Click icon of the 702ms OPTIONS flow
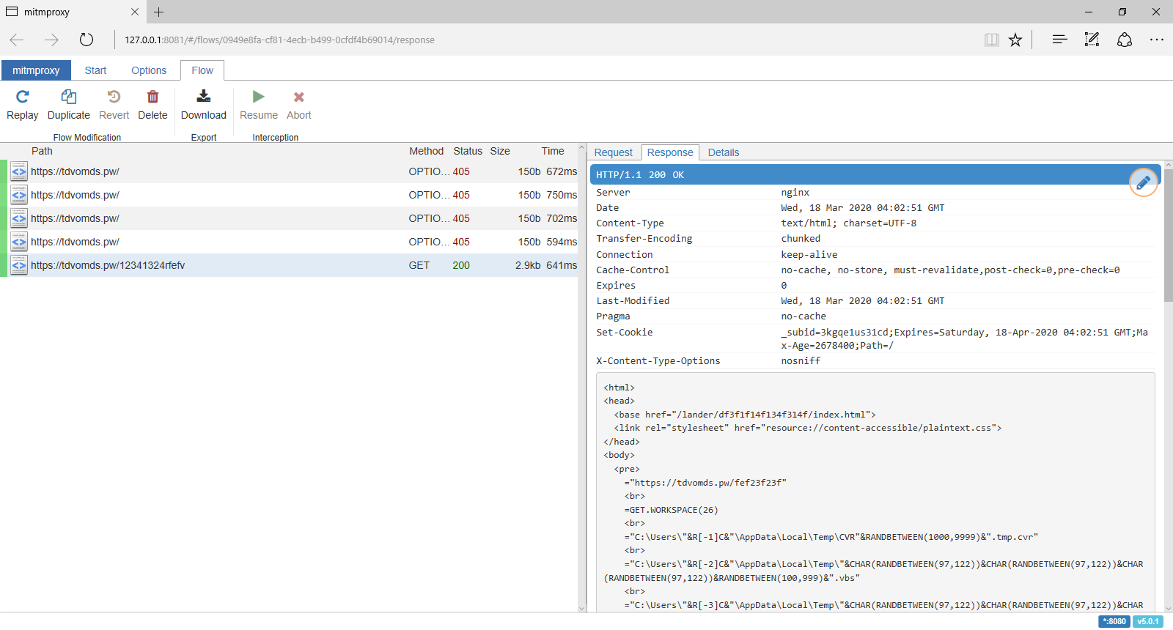1173x630 pixels. (x=19, y=218)
